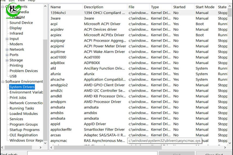Click tree pane scroll left arrow
233x155 pixels.
(x=2, y=147)
